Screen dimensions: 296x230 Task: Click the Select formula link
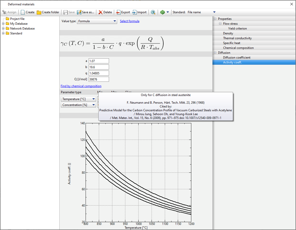[x=129, y=21]
